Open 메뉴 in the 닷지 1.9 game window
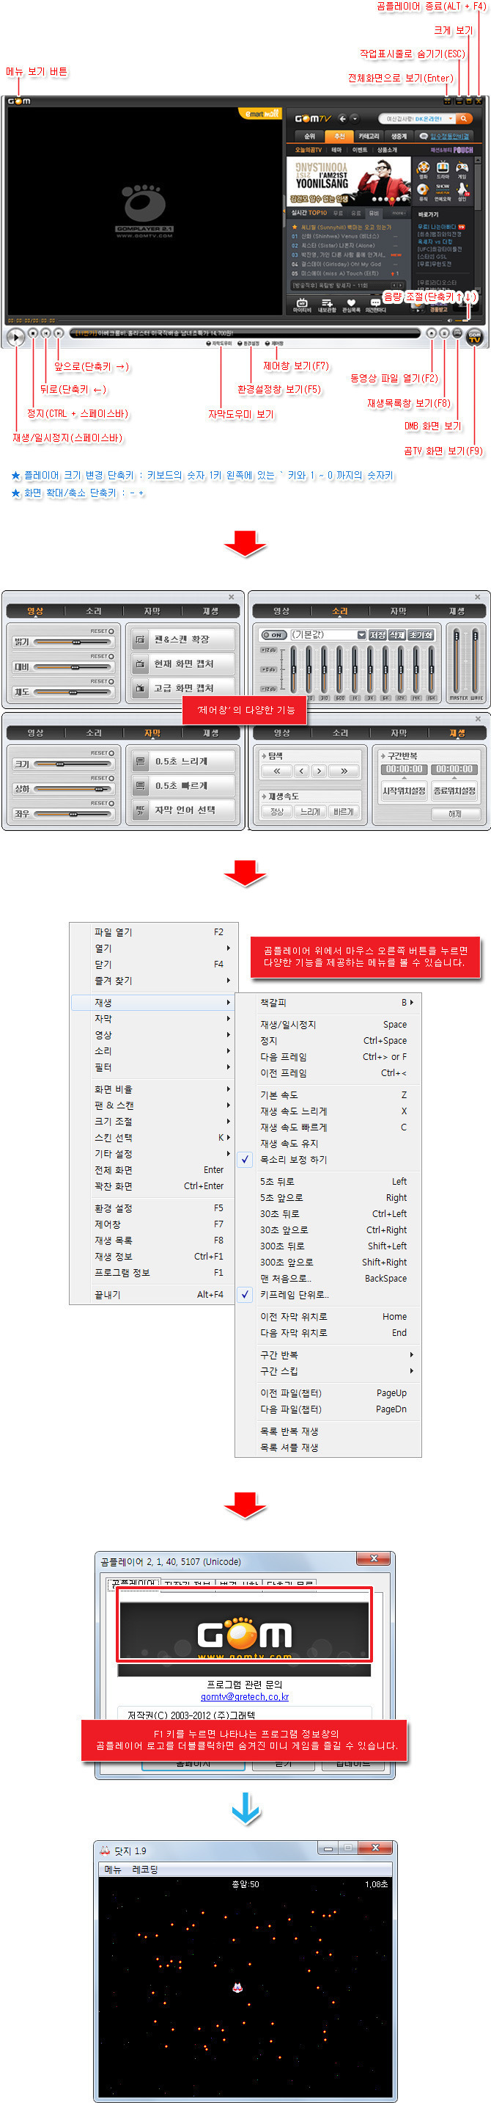491x2103 pixels. pyautogui.click(x=113, y=1869)
